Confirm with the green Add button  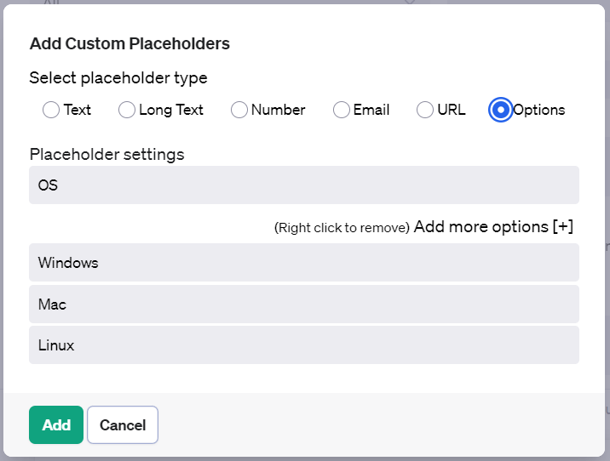[56, 425]
